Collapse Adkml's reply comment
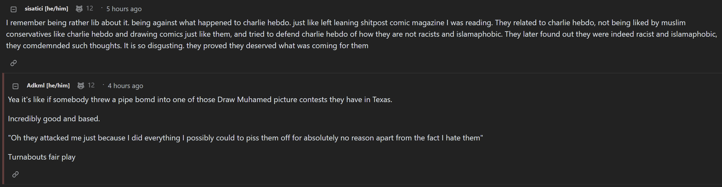722x187 pixels. tap(15, 86)
